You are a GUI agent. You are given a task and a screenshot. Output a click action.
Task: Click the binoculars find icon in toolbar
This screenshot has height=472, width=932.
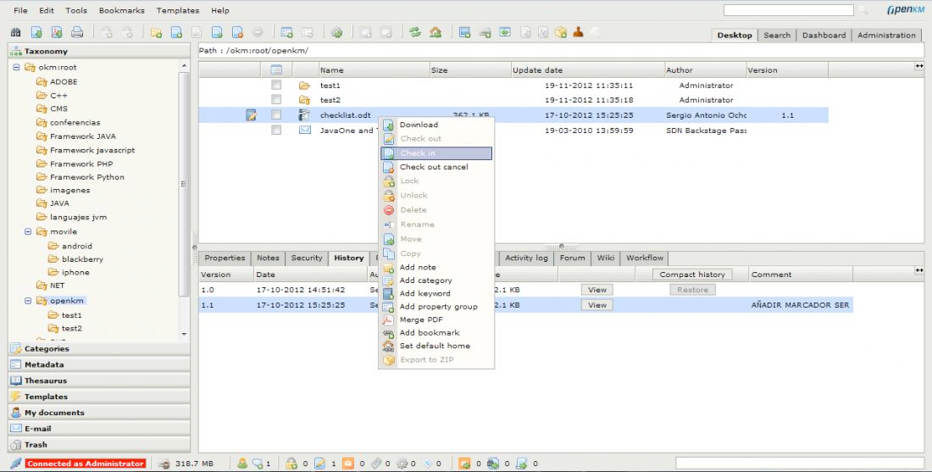click(15, 33)
